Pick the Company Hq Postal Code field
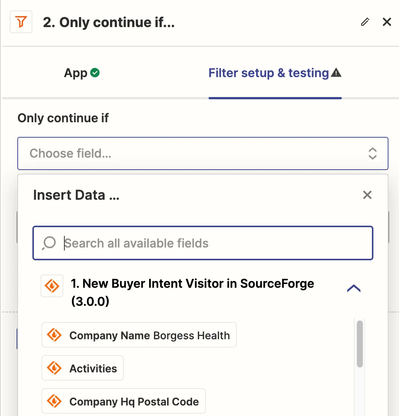 pyautogui.click(x=123, y=401)
